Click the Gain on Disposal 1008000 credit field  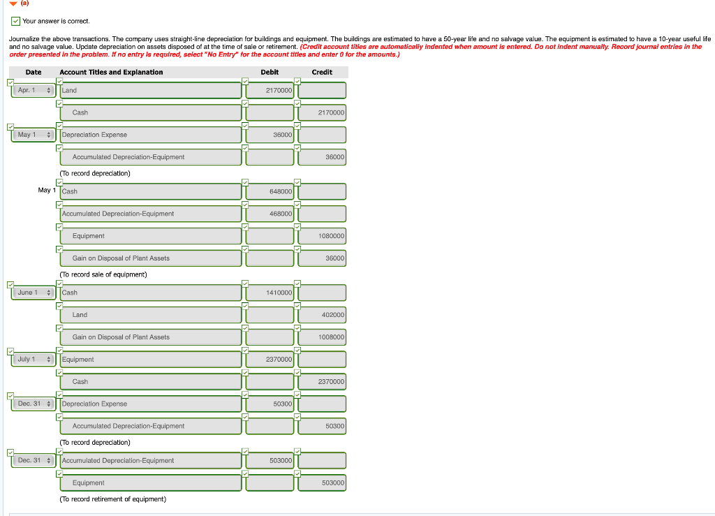coord(321,337)
